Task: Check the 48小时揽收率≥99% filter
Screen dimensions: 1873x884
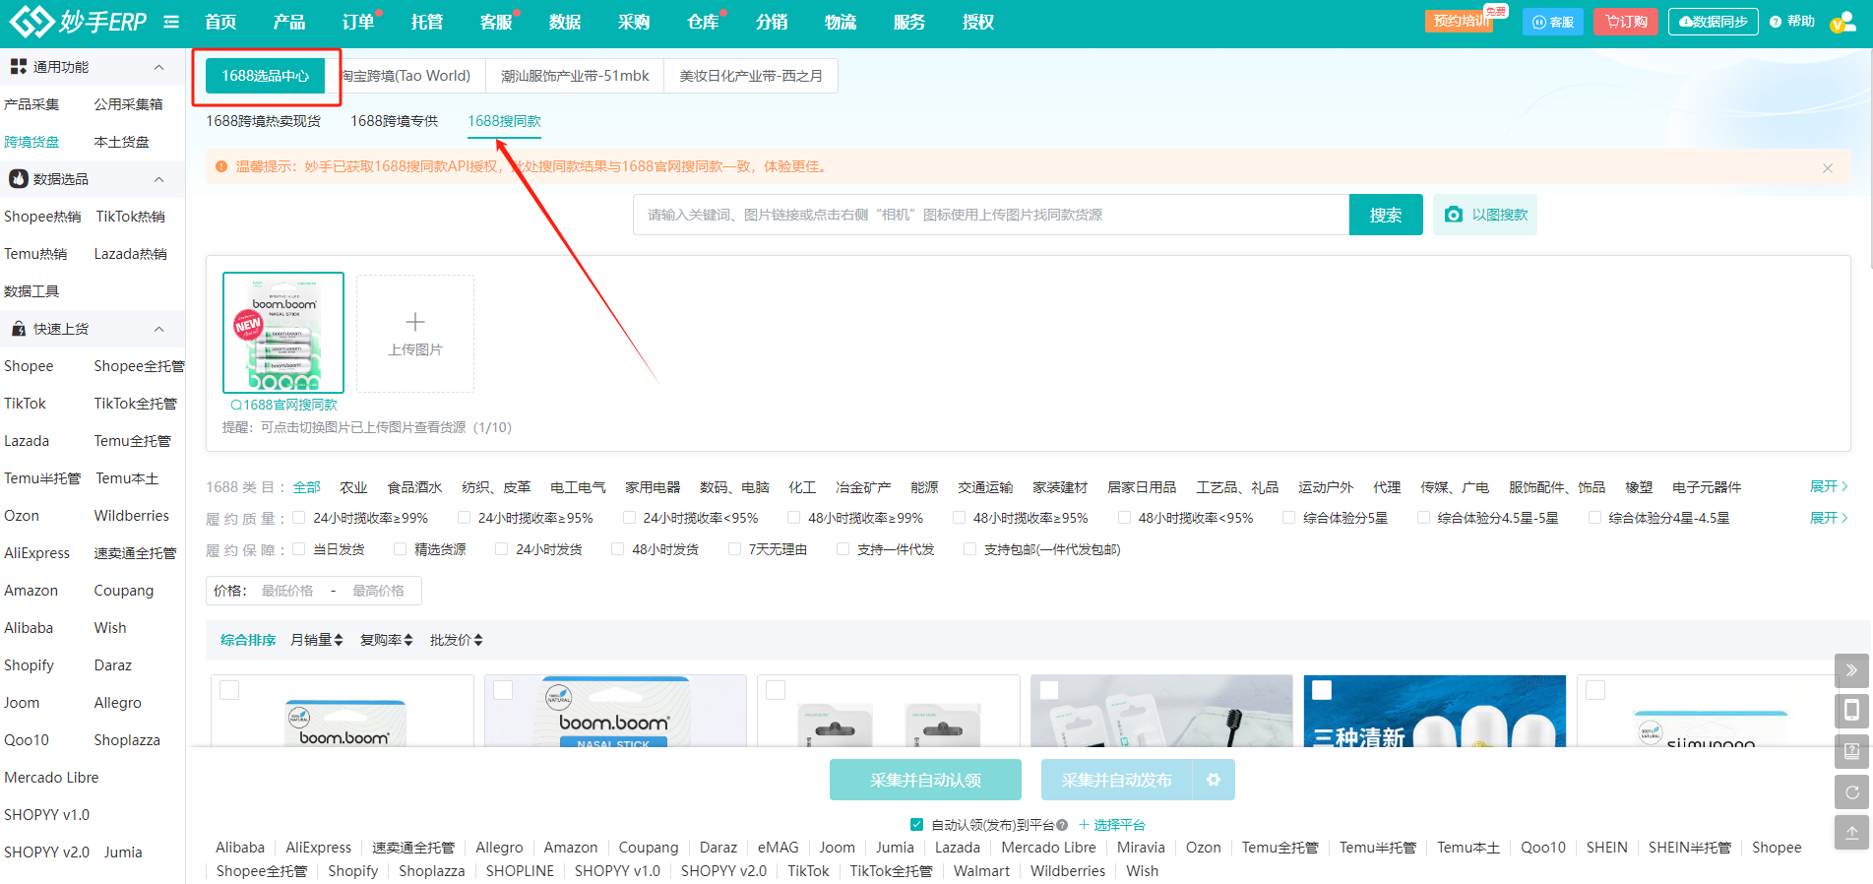Action: coord(793,518)
